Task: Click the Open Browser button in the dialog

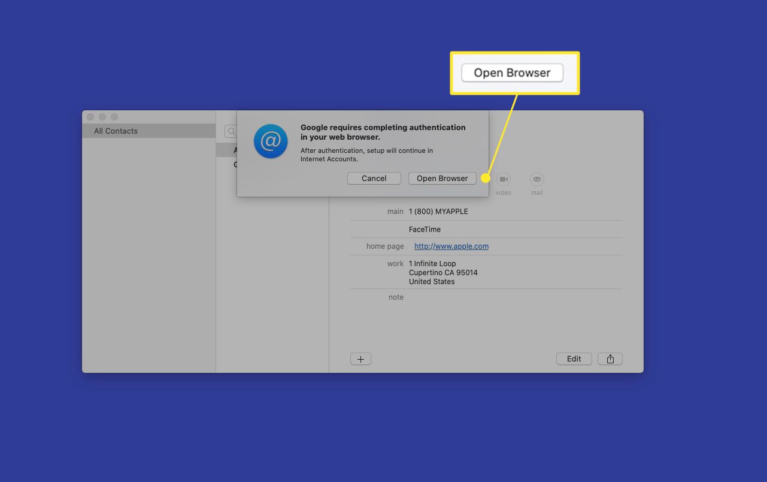Action: click(x=442, y=178)
